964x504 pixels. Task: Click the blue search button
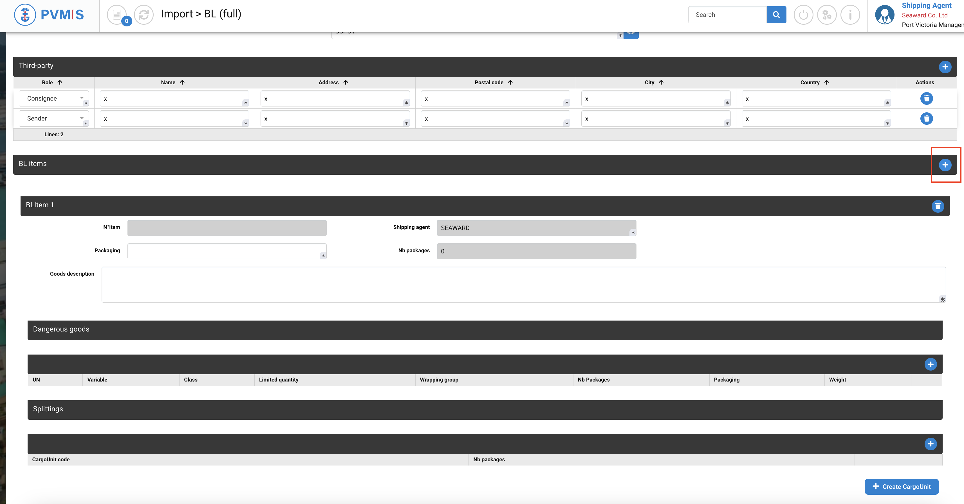[x=776, y=15]
